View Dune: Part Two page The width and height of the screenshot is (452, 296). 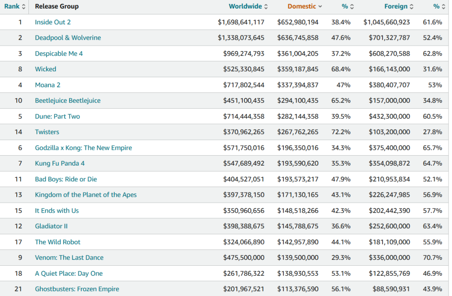click(x=57, y=116)
